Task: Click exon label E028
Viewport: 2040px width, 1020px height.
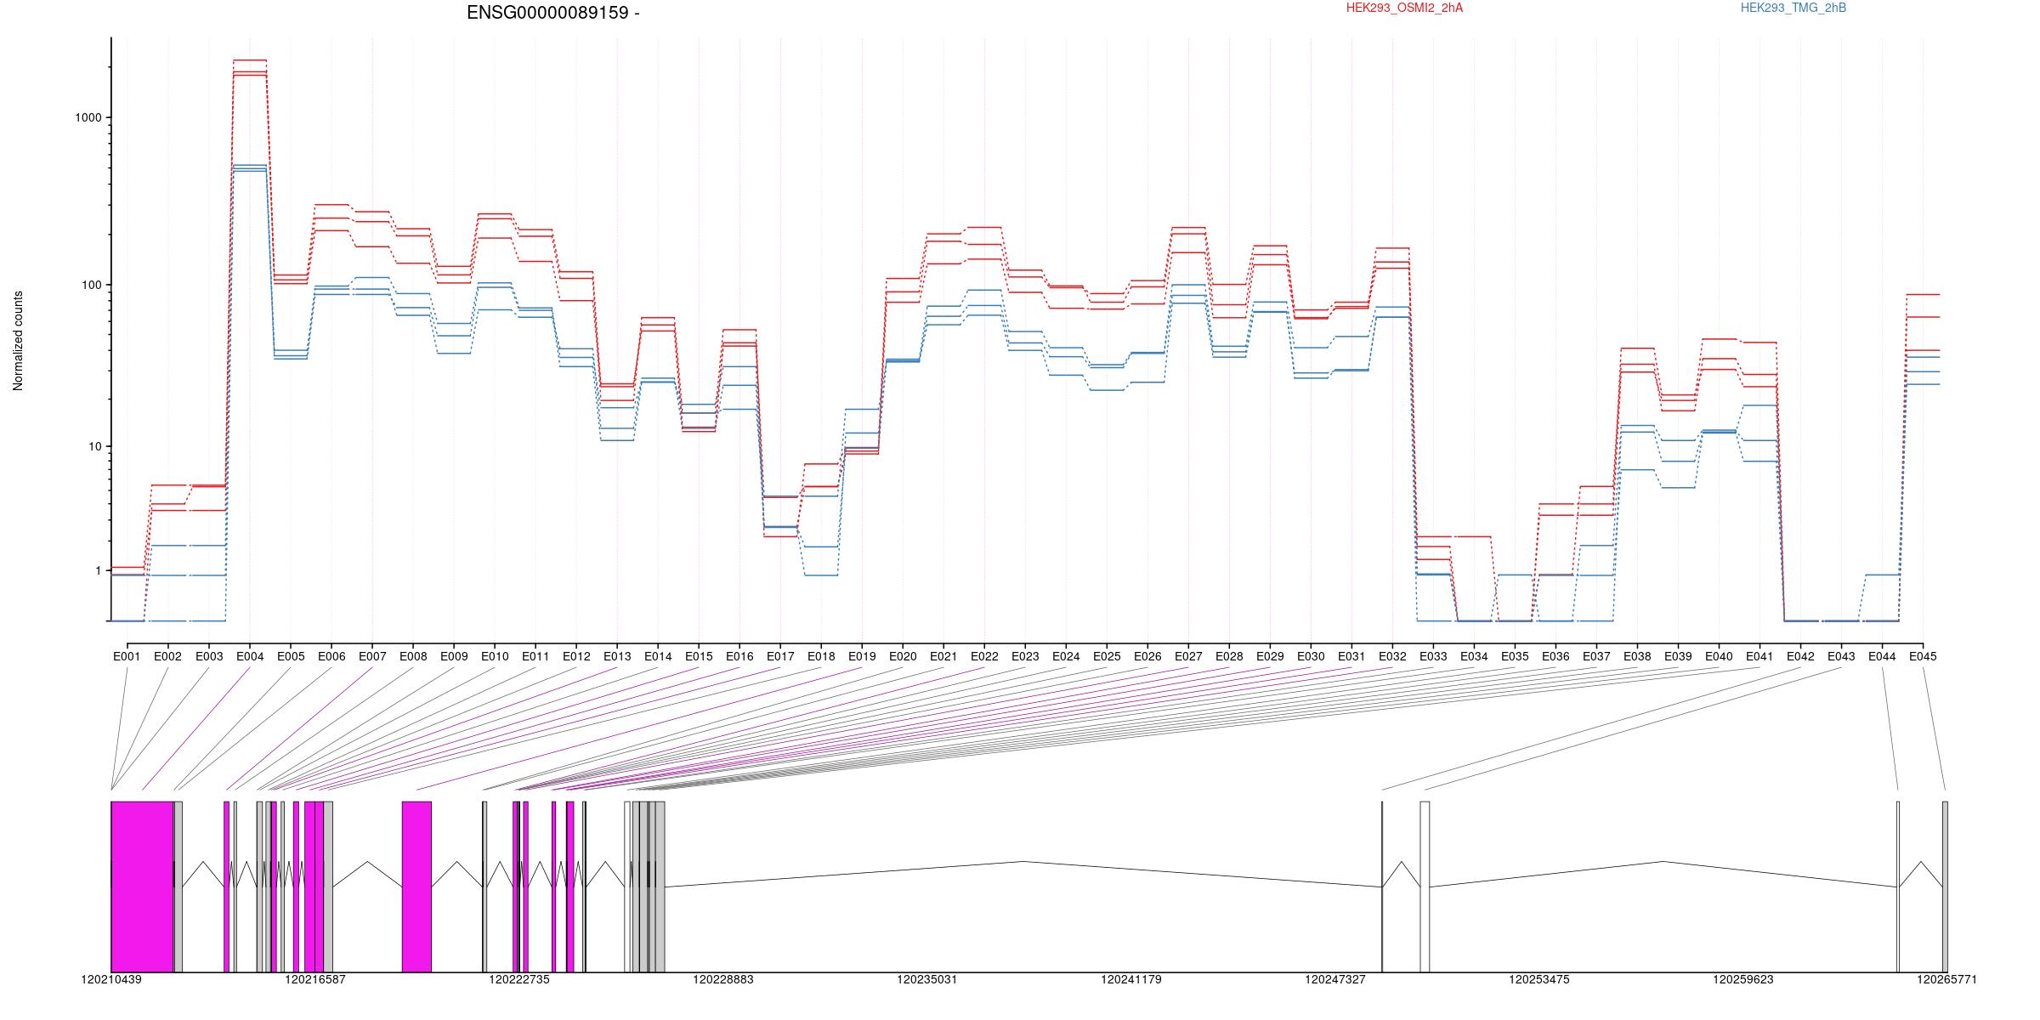Action: pyautogui.click(x=1229, y=656)
